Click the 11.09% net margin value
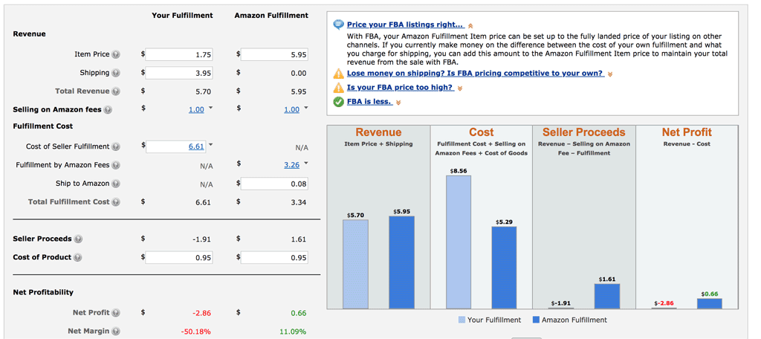The width and height of the screenshot is (761, 339). 293,332
